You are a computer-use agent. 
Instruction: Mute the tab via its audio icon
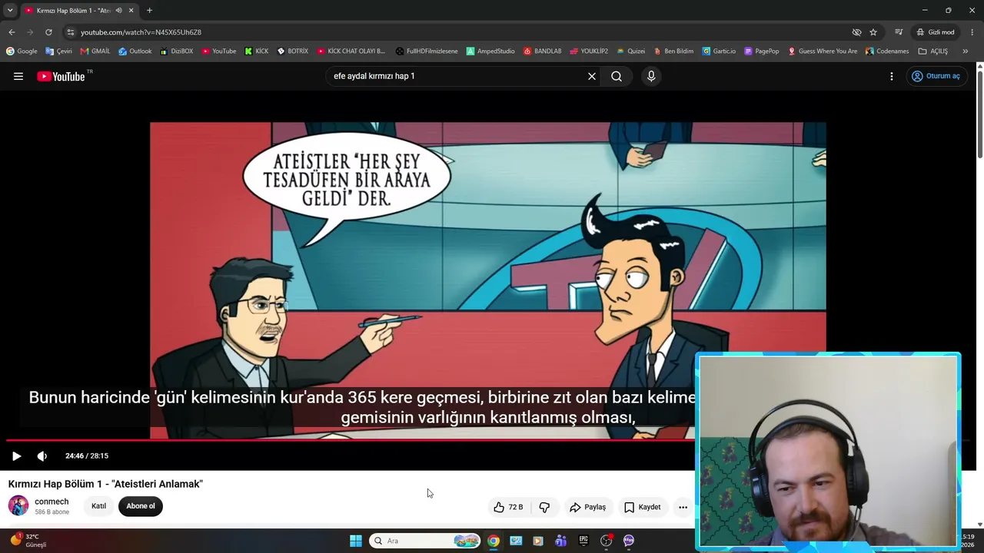point(118,10)
